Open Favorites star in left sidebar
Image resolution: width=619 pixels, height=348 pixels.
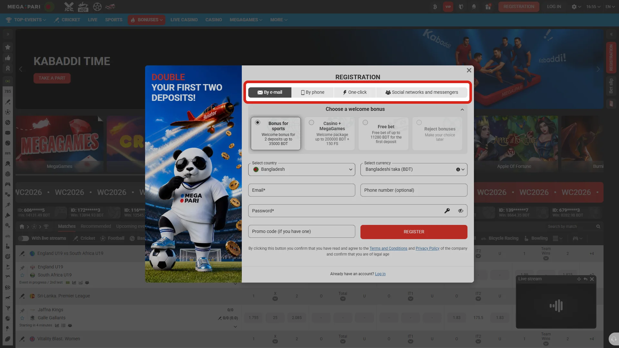point(8,47)
